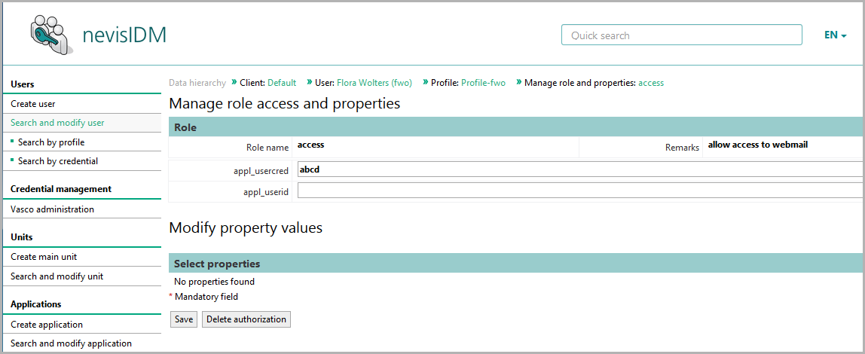The image size is (865, 354).
Task: Click the Role header bar
Action: [516, 127]
